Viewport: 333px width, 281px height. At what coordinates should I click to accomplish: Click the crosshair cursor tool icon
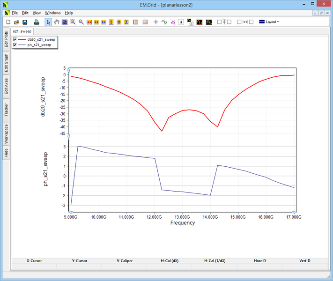click(x=156, y=22)
